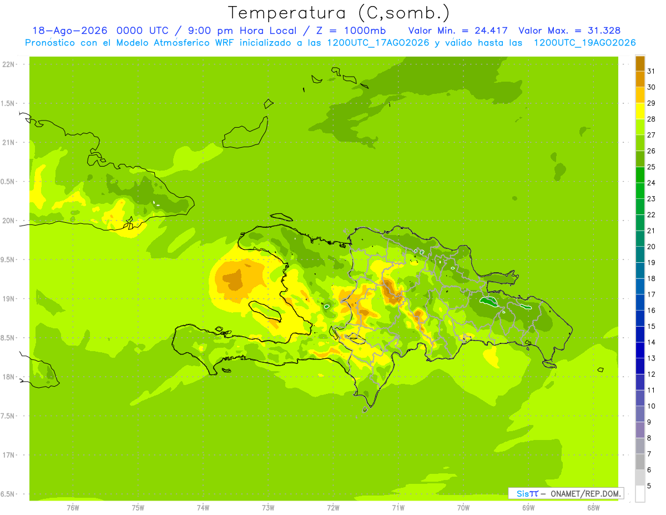666x515 pixels.
Task: Click the 5 label on the color scale
Action: 649,486
